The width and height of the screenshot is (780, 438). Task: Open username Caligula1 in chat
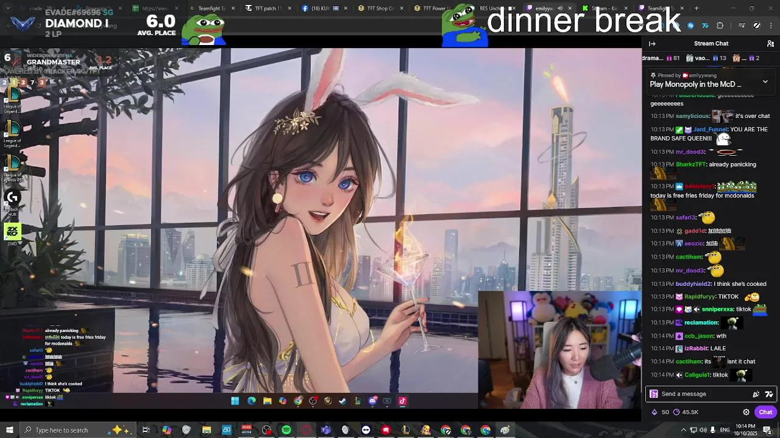[x=697, y=375]
